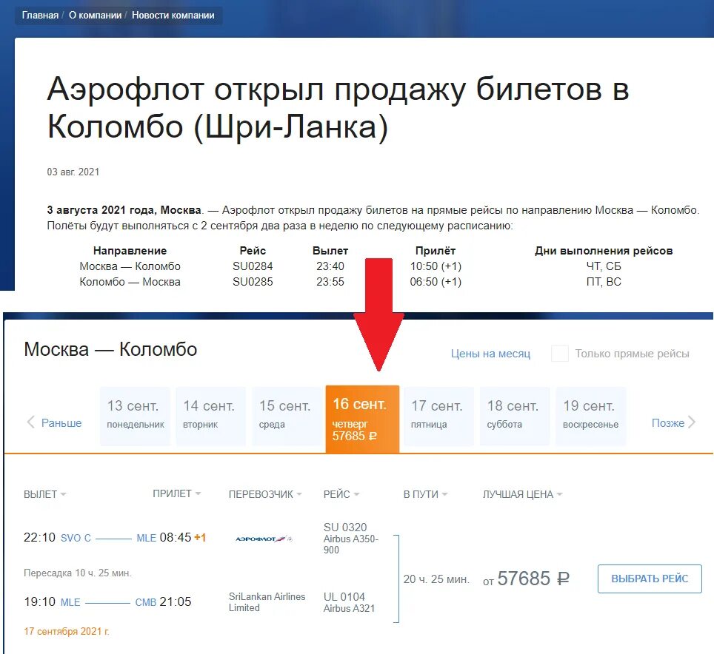
Task: Select the 19 сент. воскресенье date tab
Action: pyautogui.click(x=590, y=416)
